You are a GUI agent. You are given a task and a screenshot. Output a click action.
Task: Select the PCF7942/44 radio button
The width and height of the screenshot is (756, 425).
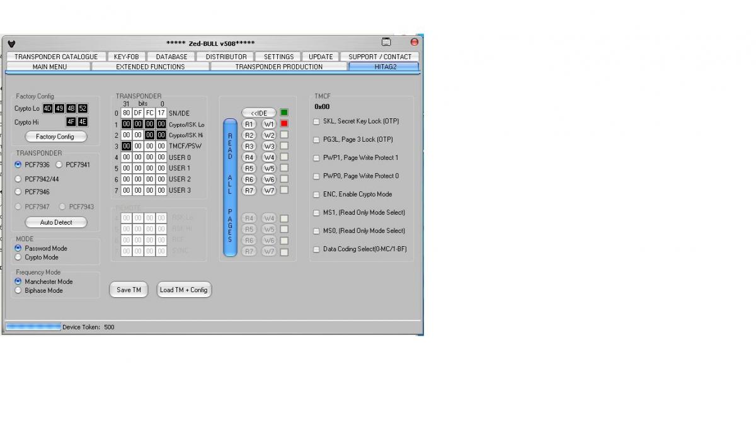pos(18,179)
